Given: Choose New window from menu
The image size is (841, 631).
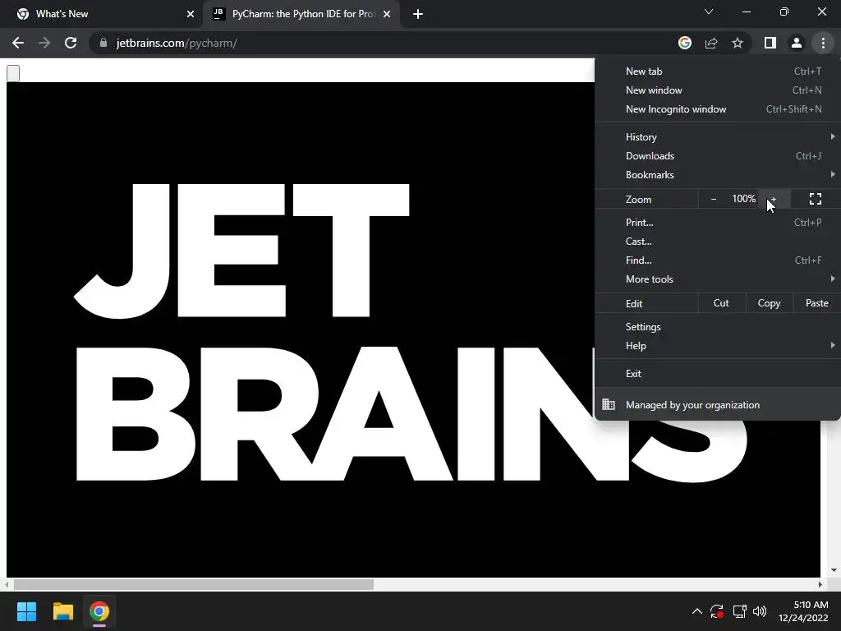Looking at the screenshot, I should (x=718, y=90).
